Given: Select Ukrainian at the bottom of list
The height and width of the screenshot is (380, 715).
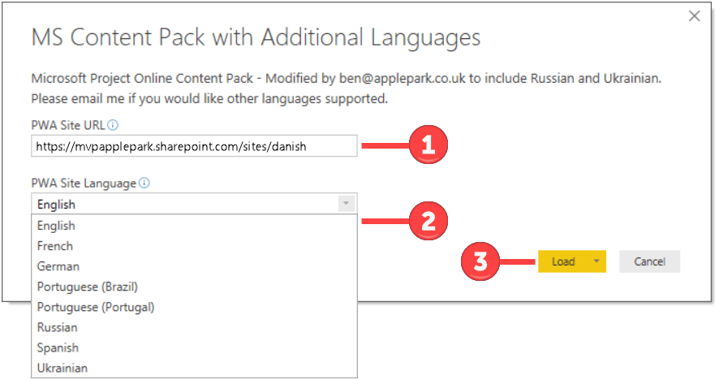Looking at the screenshot, I should [x=194, y=368].
